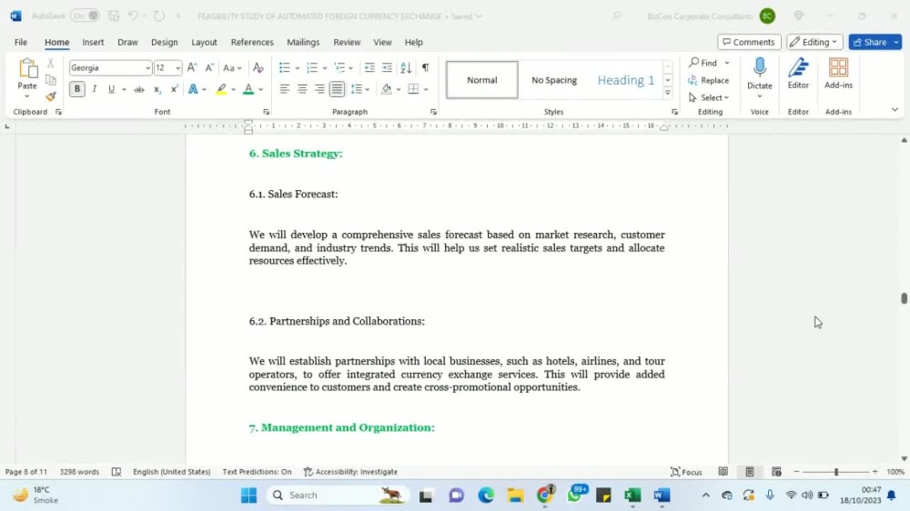Click the Windows taskbar Search box
The width and height of the screenshot is (910, 511).
click(338, 496)
